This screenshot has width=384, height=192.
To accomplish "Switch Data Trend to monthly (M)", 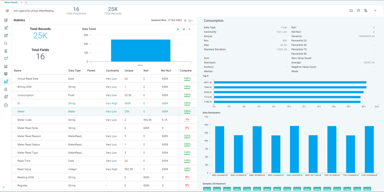I will click(184, 29).
